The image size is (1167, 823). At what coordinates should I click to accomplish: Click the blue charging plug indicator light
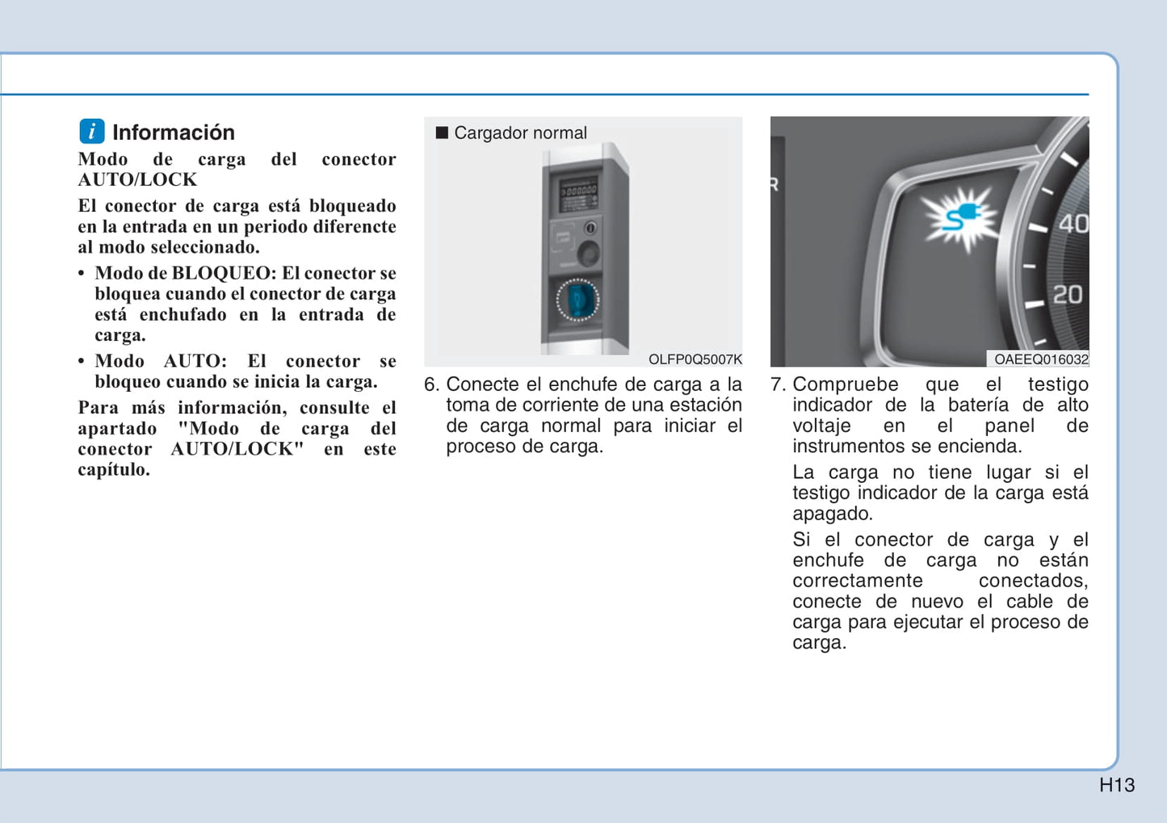[x=960, y=216]
